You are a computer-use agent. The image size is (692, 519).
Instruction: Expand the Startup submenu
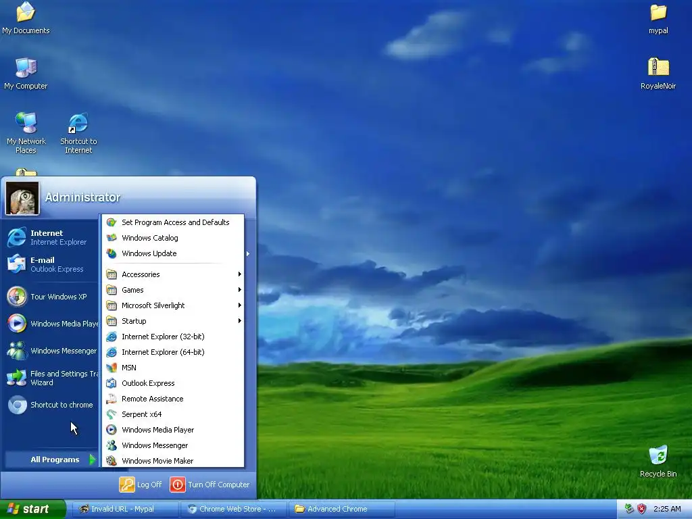173,321
